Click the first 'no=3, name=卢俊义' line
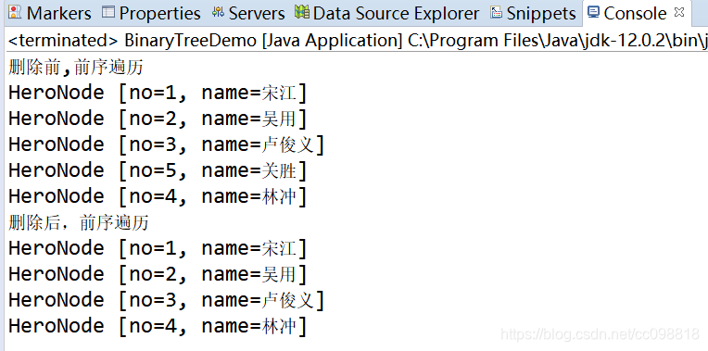Viewport: 708px width, 351px height. pyautogui.click(x=166, y=144)
